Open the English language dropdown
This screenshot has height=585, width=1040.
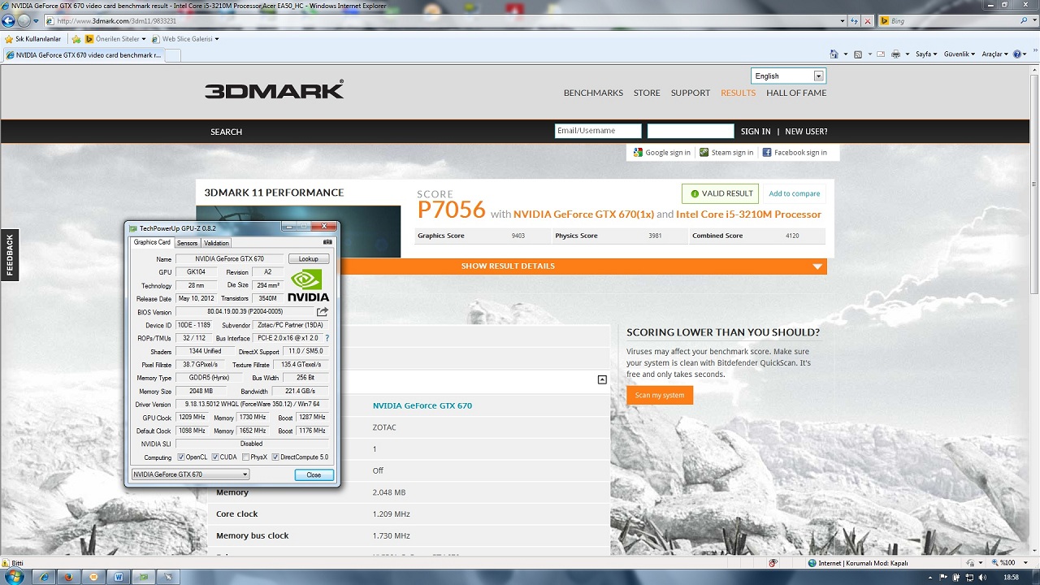point(788,76)
